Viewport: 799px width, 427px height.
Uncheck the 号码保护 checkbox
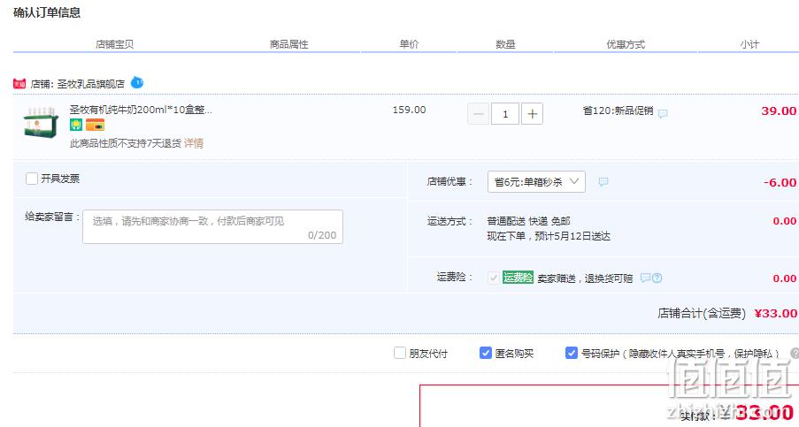(x=572, y=353)
